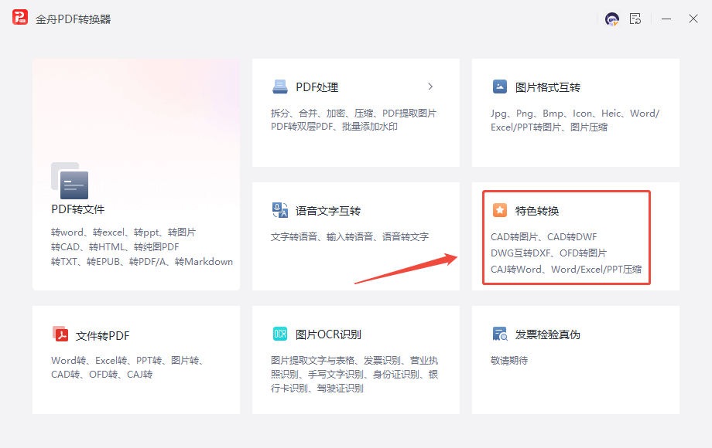Click text Excel/PPT转图片、图片压缩
Viewport: 712px width, 448px height.
(549, 127)
